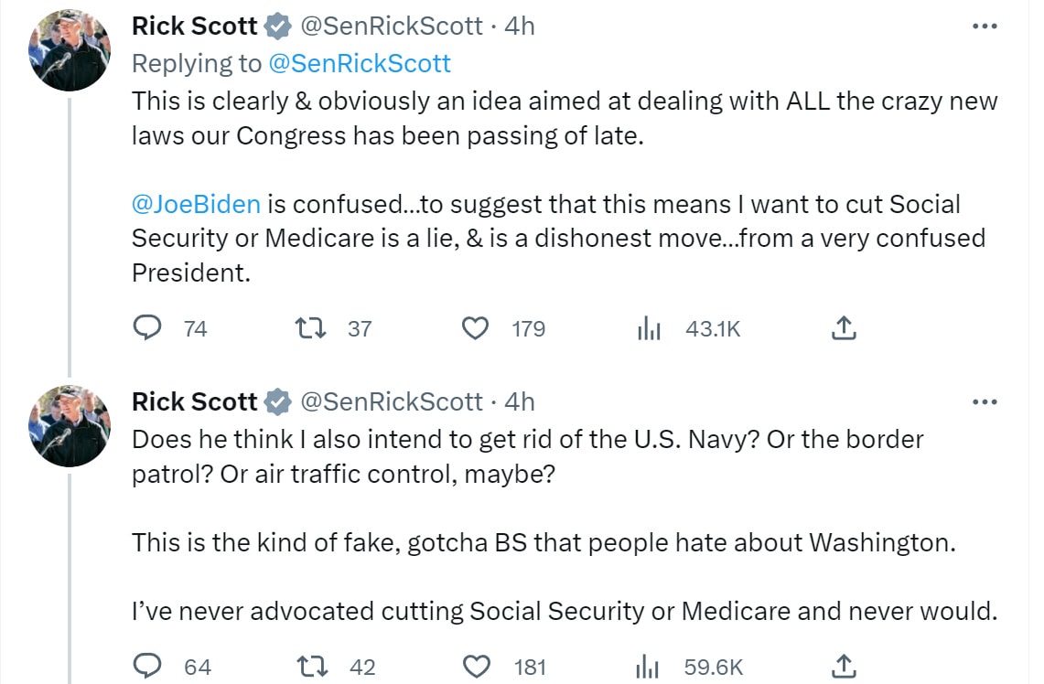Open the second tweet's more options menu
The height and width of the screenshot is (684, 1044).
pos(985,401)
